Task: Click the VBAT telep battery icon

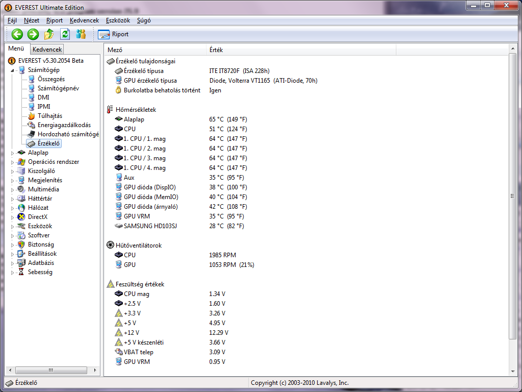Action: tap(118, 352)
